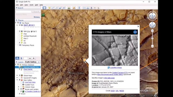
Task: Expand the first Korean-named folder under My Places
Action: [x=17, y=25]
